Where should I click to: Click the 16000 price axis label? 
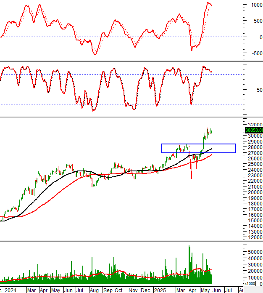[255, 215]
